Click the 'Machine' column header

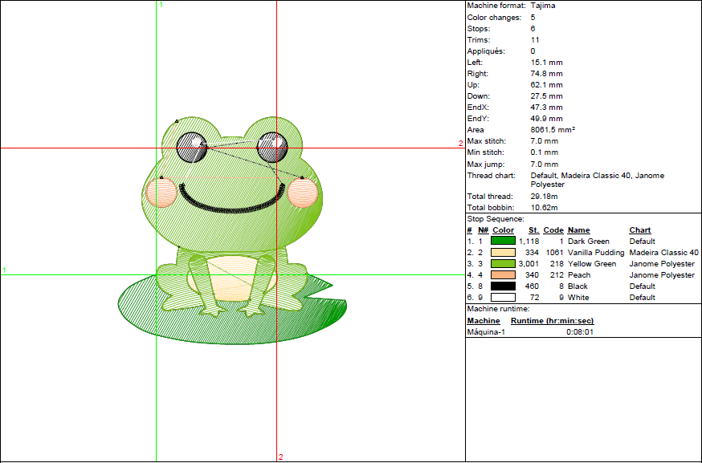484,321
